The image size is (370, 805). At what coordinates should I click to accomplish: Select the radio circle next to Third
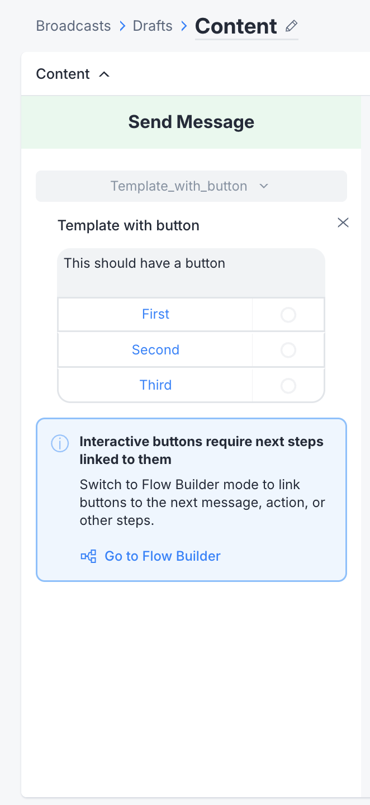(288, 386)
